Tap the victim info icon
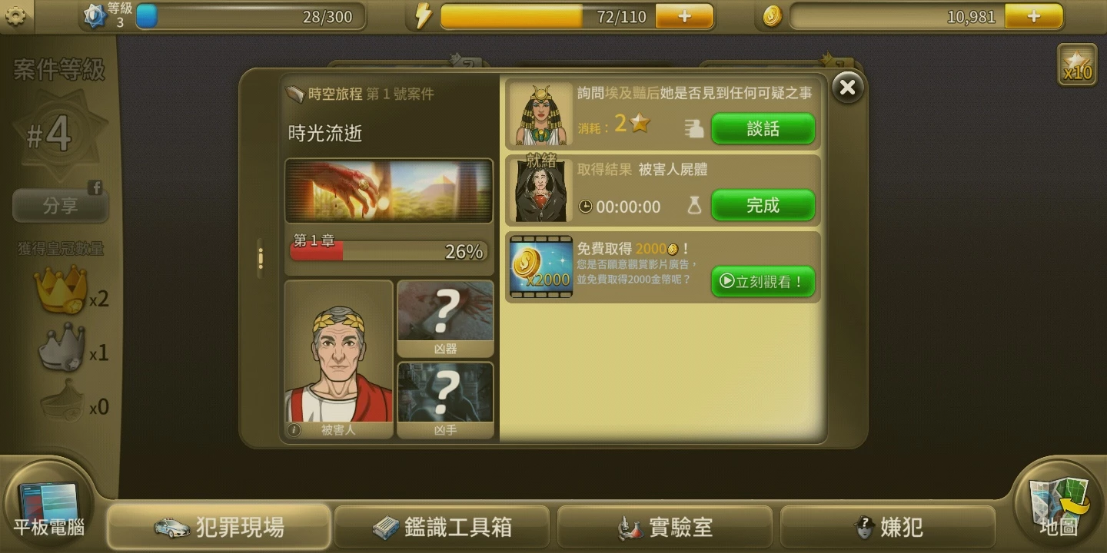This screenshot has width=1107, height=553. (x=294, y=430)
